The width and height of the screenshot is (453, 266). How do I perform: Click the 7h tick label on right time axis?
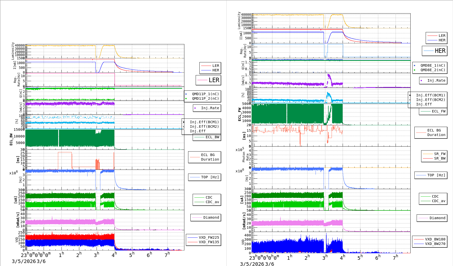(395, 257)
